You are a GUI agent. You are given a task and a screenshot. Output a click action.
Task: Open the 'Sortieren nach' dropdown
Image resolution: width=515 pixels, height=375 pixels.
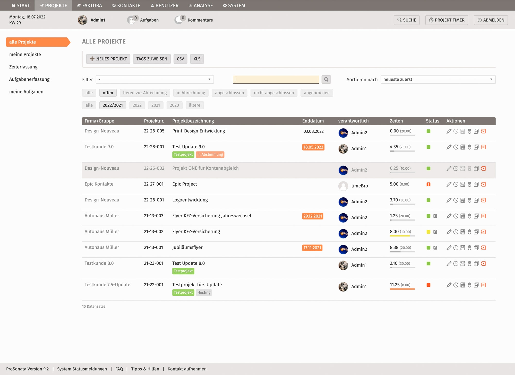coord(438,80)
